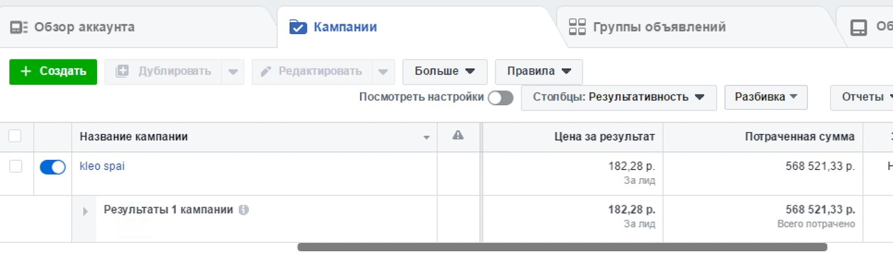Click the Группы объявлений grid icon
Image resolution: width=893 pixels, height=254 pixels.
577,27
